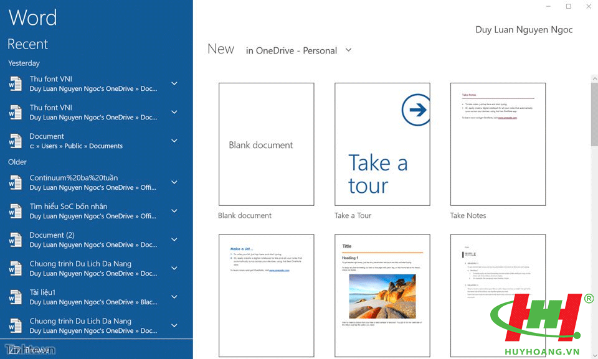Screen dimensions: 598x359
Task: Click the Word file icon beside Tài liệu1
Action: [15, 297]
